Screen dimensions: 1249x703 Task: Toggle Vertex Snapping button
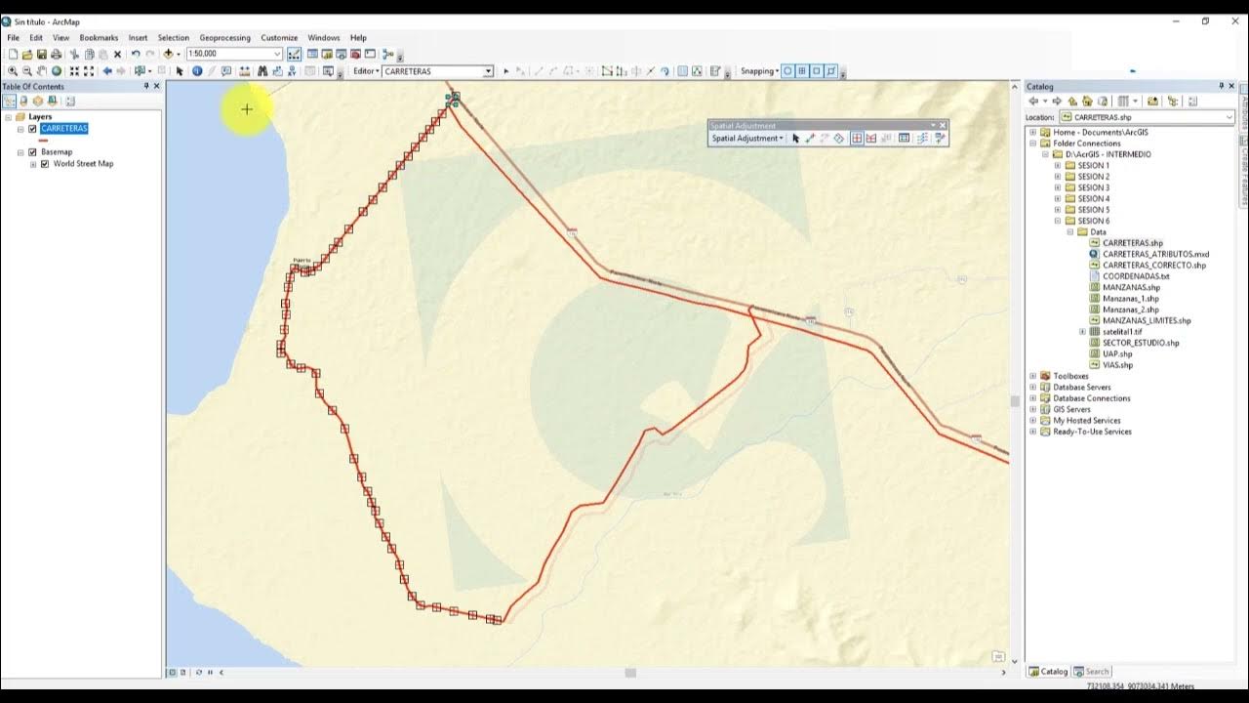[x=817, y=71]
